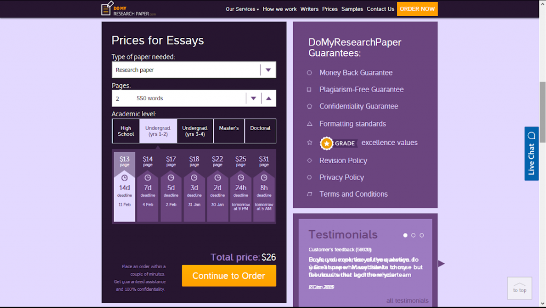The height and width of the screenshot is (308, 546).
Task: Select the High School academic level
Action: click(126, 131)
